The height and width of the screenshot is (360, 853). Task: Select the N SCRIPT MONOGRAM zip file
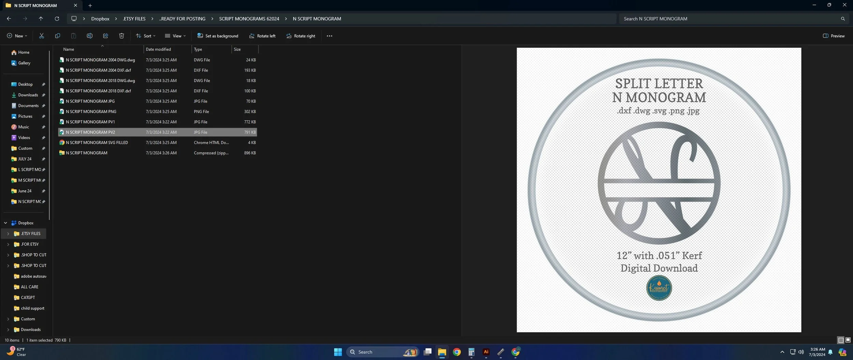coord(157,153)
